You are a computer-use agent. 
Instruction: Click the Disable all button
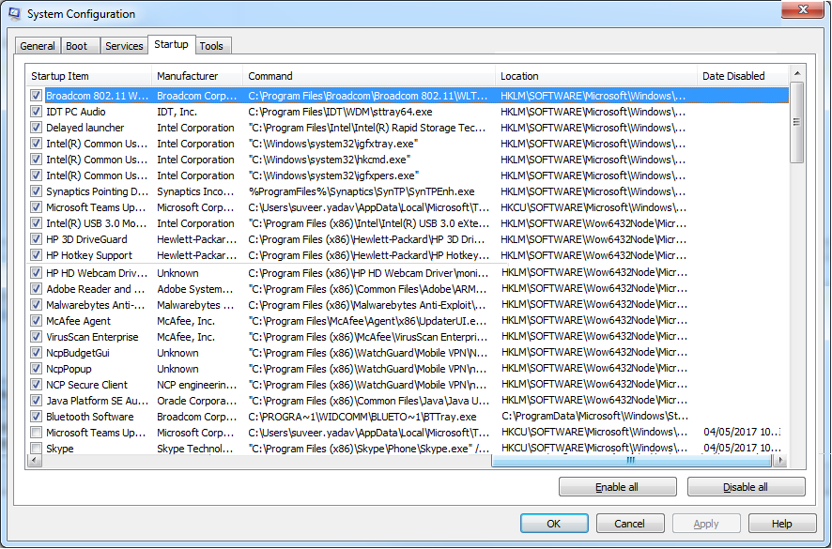point(746,487)
